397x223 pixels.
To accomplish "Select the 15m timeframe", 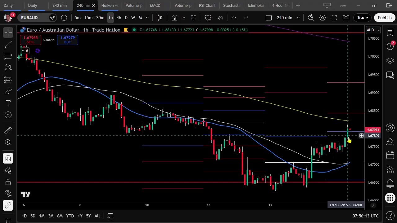I will tap(88, 18).
